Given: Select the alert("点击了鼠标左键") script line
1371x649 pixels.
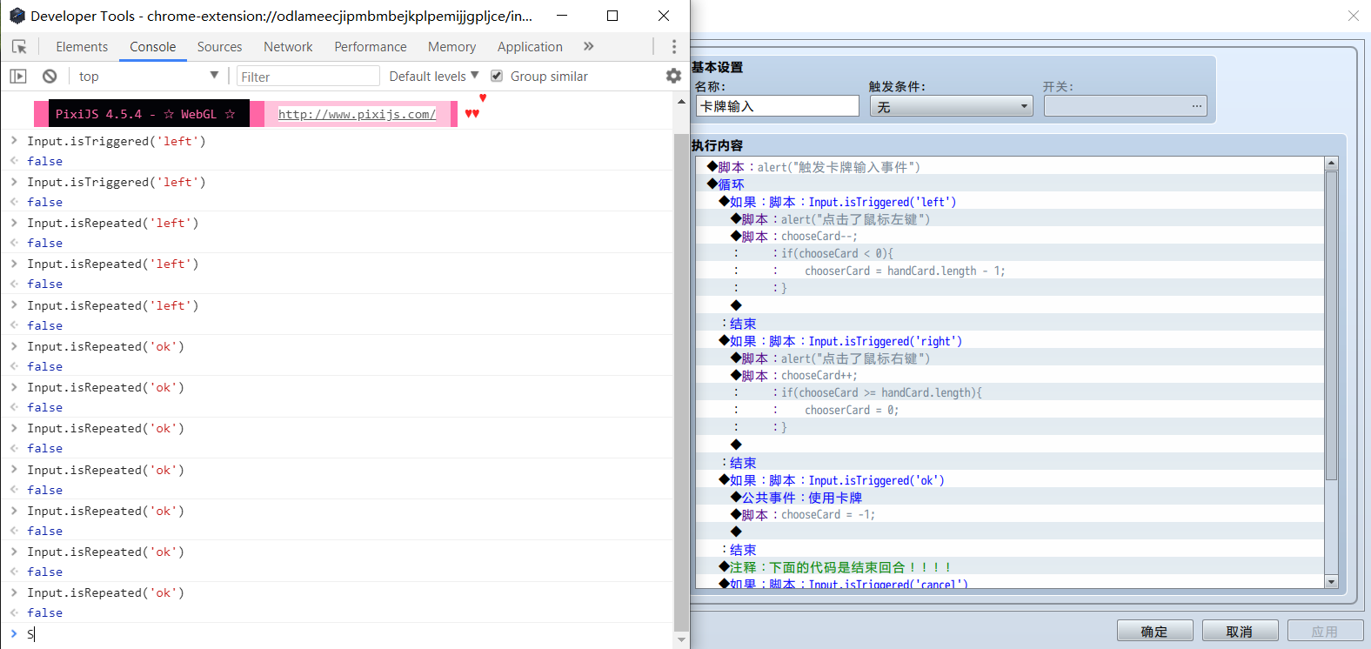Looking at the screenshot, I should 1010,219.
